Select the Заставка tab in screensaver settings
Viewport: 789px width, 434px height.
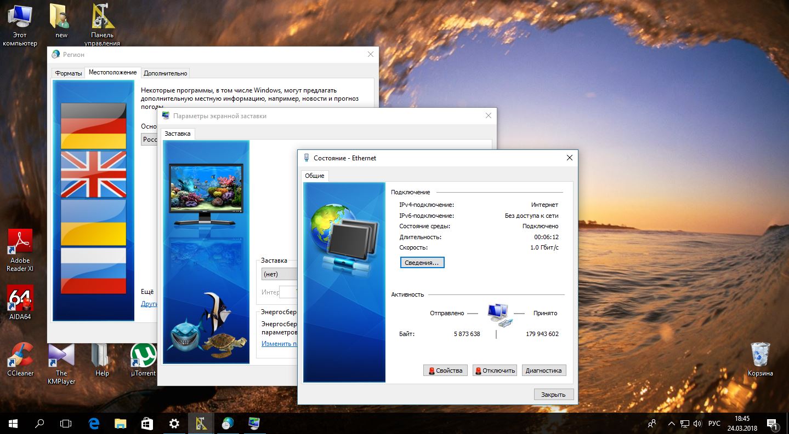pos(178,134)
